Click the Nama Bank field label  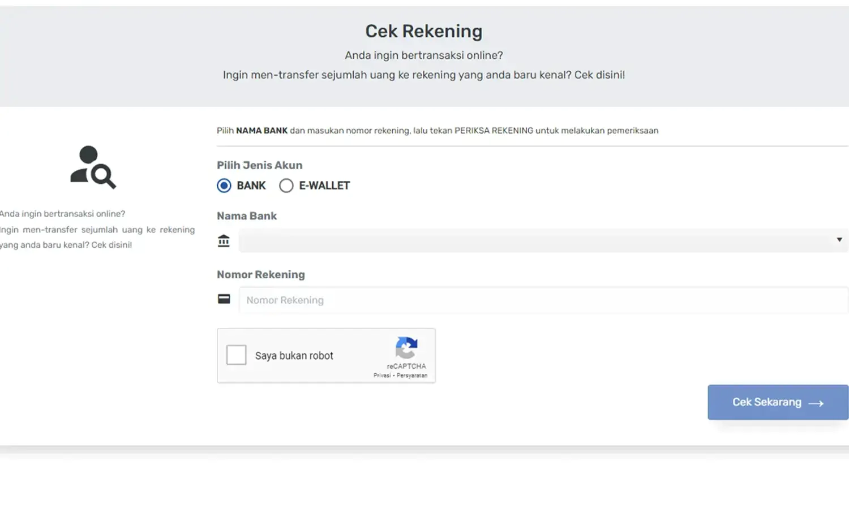click(x=247, y=216)
